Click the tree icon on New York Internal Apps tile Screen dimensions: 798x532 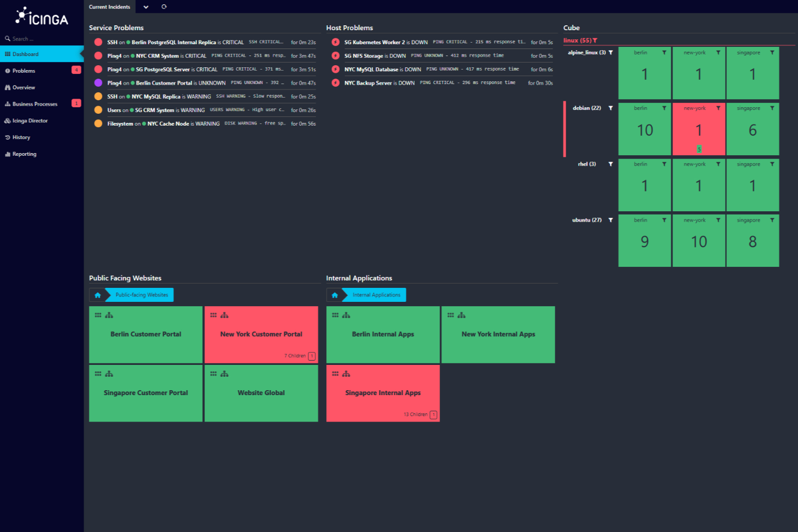pyautogui.click(x=462, y=314)
